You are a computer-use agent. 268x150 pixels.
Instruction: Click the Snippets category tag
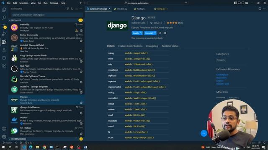point(221,60)
